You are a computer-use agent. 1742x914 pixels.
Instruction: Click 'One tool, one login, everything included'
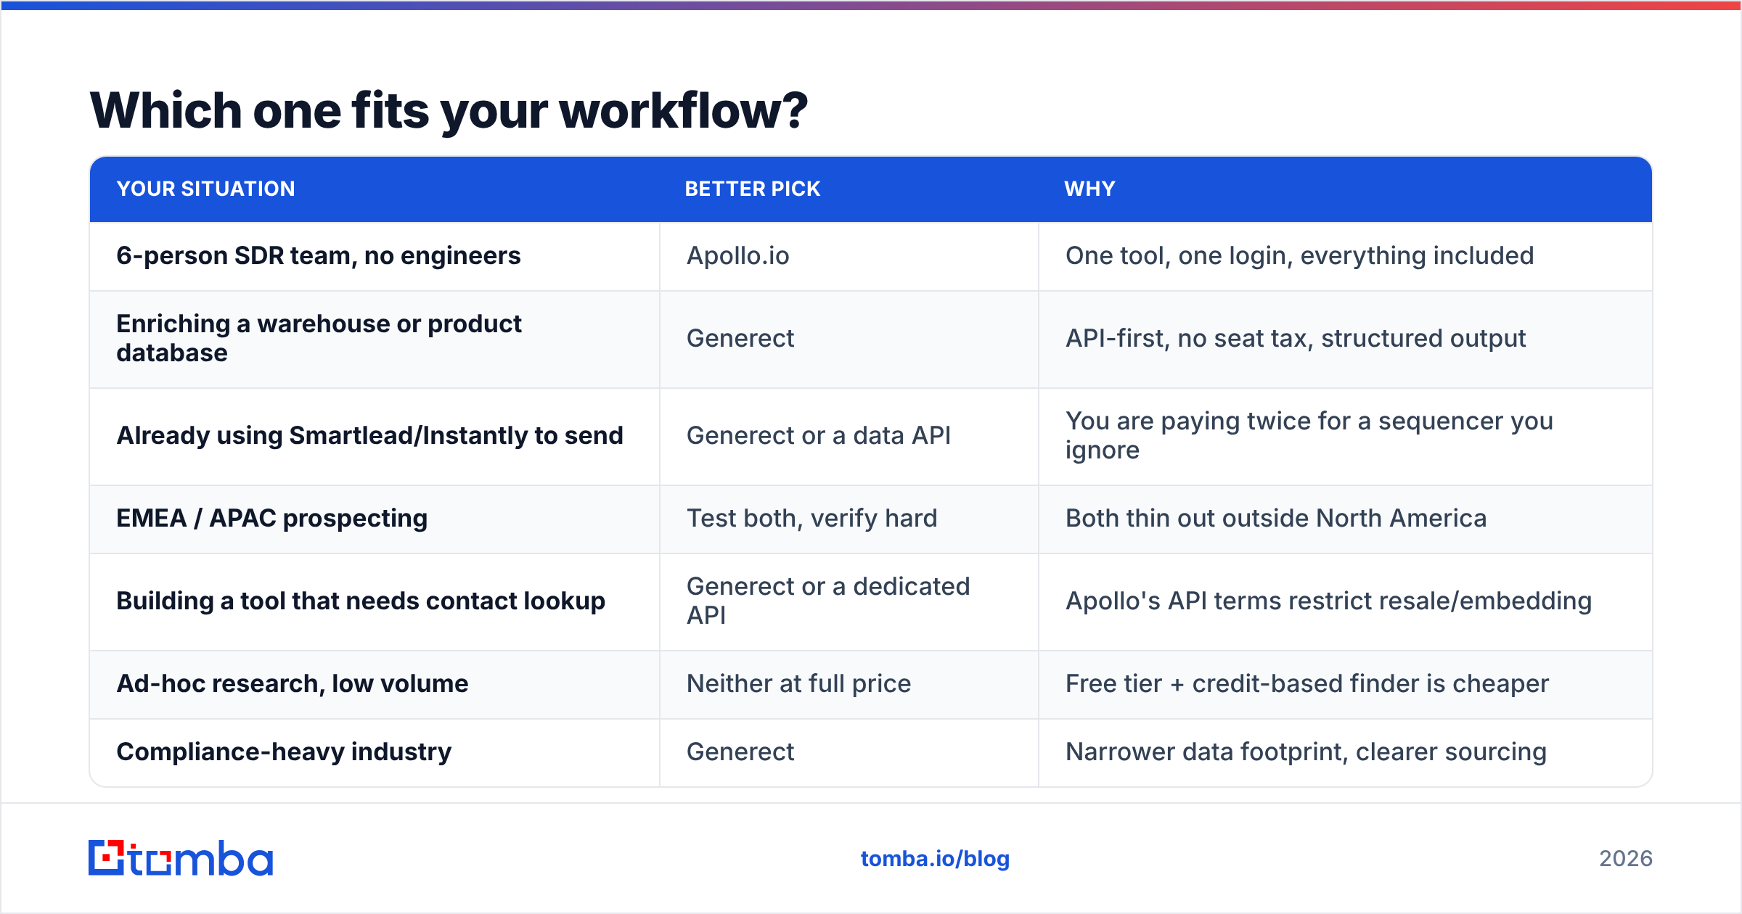tap(1300, 255)
